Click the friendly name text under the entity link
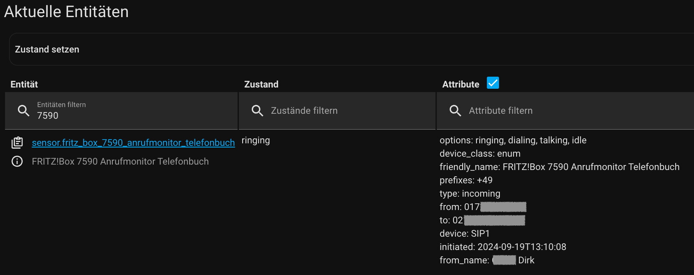Image resolution: width=694 pixels, height=275 pixels. click(120, 161)
